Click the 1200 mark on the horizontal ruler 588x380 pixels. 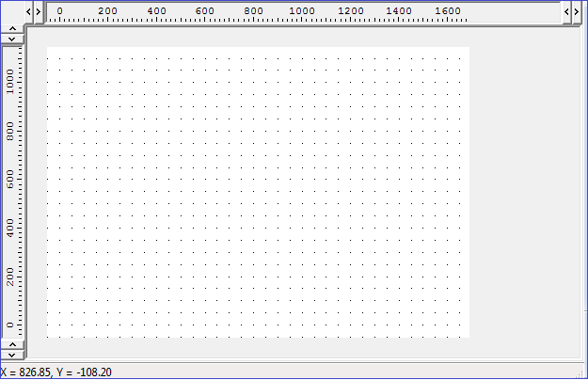pyautogui.click(x=351, y=11)
